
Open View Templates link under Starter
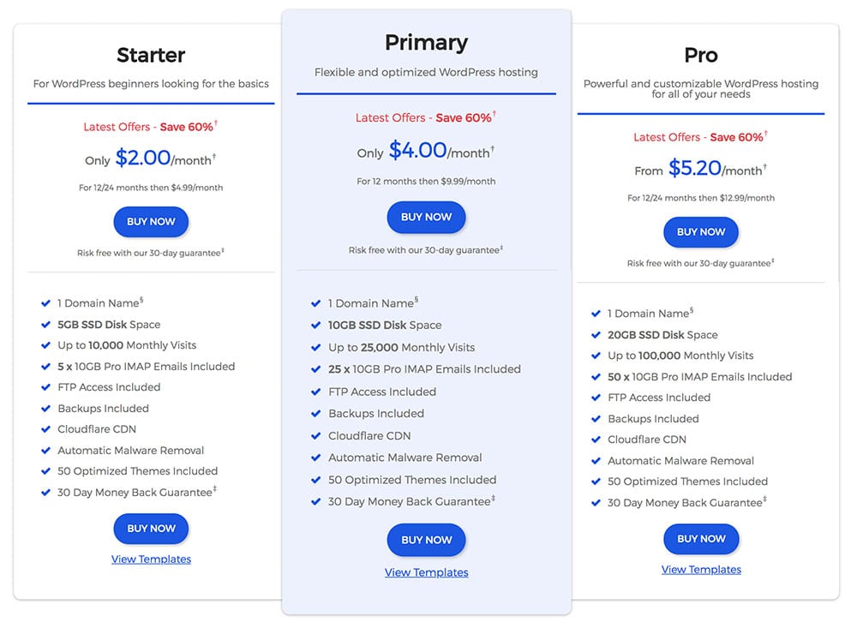tap(152, 559)
